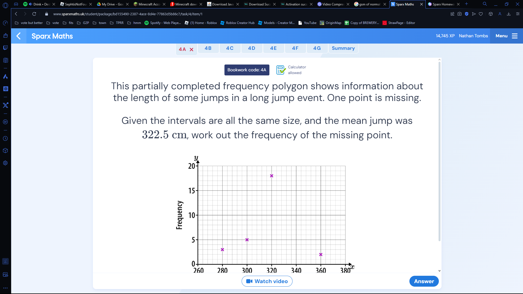Screen dimensions: 523x294
Task: Open ChatGPT in the sidebar
Action: [5, 89]
